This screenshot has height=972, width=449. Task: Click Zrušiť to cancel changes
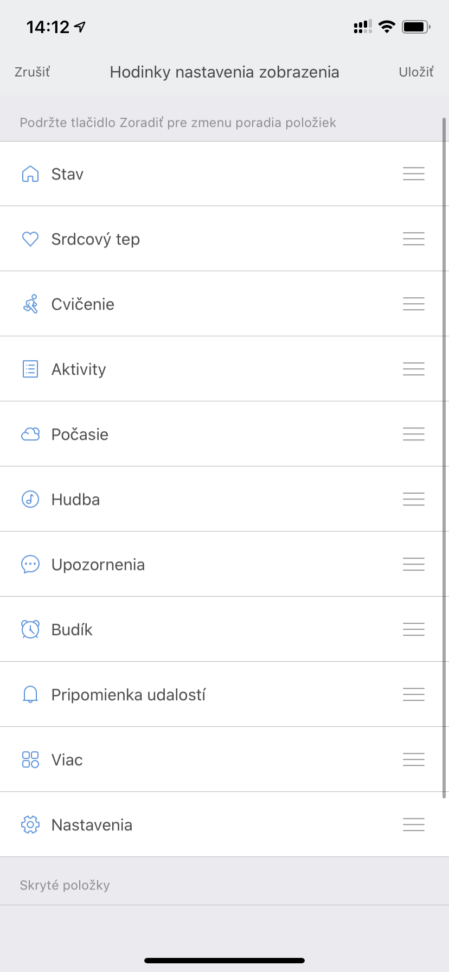coord(32,72)
